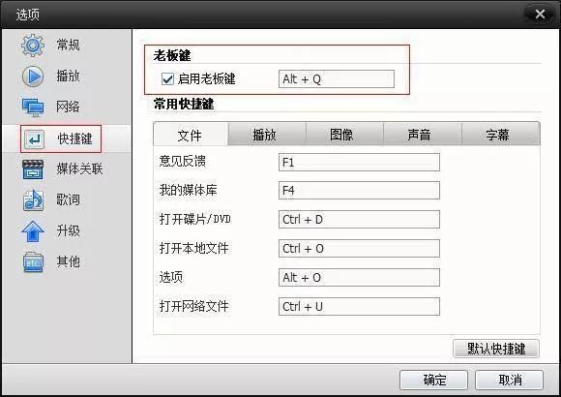
Task: Open the 网络 monitors icon section
Action: click(x=33, y=107)
